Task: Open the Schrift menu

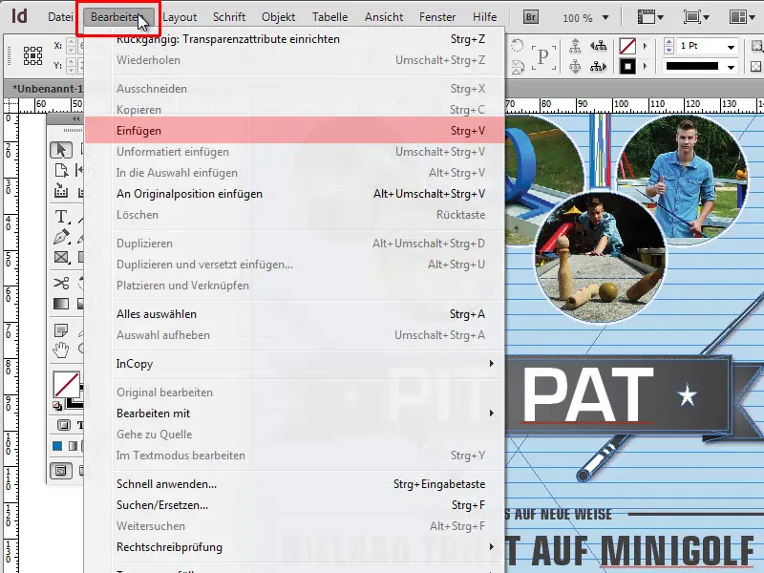Action: (x=226, y=15)
